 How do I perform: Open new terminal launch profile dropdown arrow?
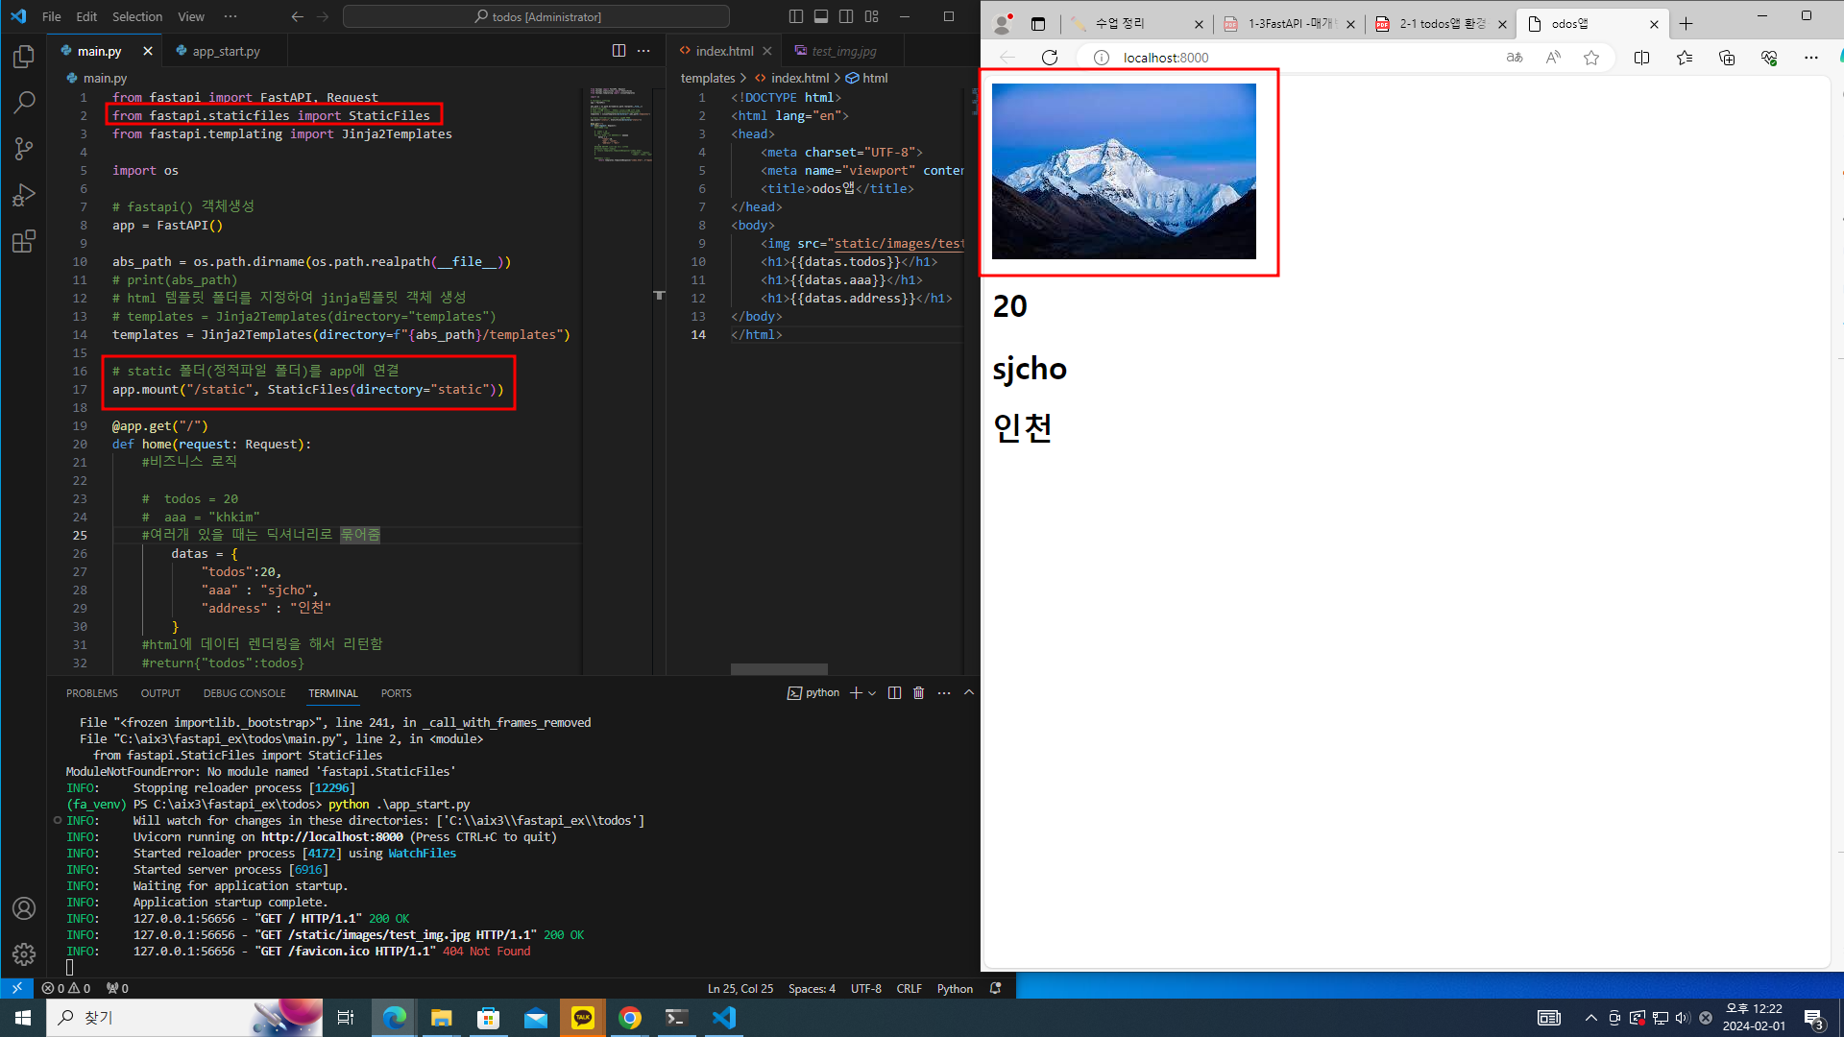(x=872, y=693)
